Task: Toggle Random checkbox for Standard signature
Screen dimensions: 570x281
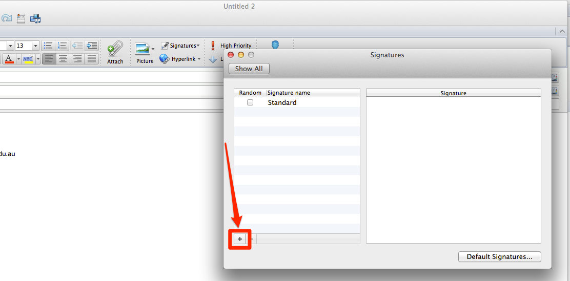Action: coord(250,102)
